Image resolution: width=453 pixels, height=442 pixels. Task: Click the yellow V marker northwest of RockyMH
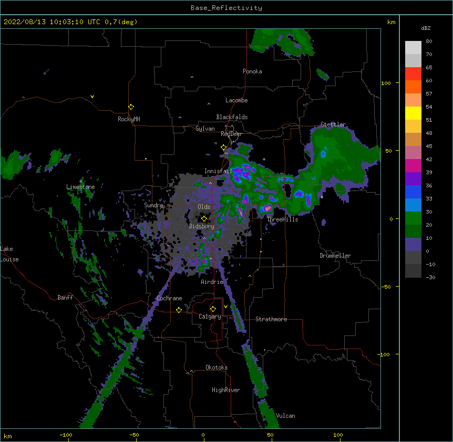[92, 97]
